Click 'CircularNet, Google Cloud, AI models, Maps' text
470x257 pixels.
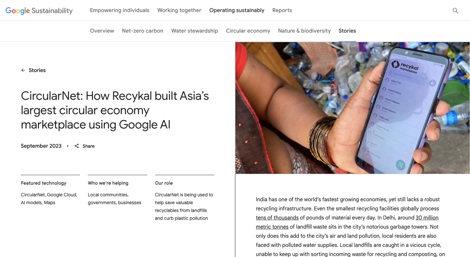coord(49,199)
